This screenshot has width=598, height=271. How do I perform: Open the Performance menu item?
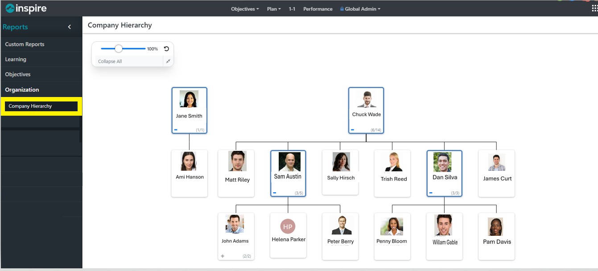pyautogui.click(x=318, y=8)
